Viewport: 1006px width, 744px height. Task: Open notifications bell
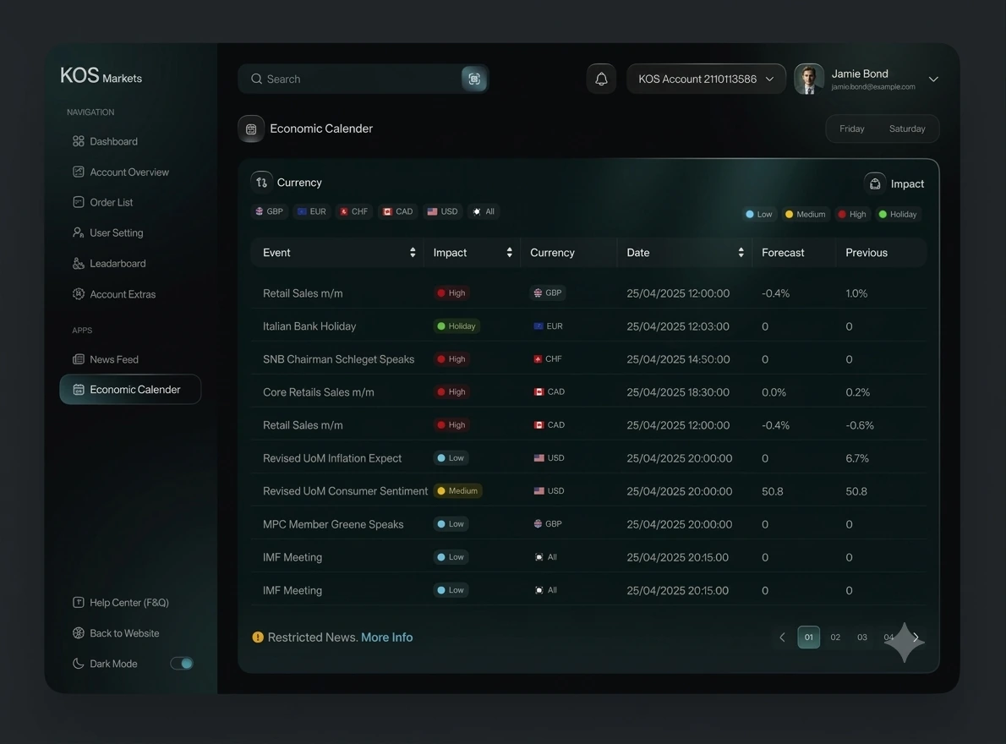(x=601, y=79)
